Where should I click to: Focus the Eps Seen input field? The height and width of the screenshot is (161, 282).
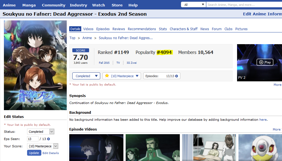click(x=33, y=139)
